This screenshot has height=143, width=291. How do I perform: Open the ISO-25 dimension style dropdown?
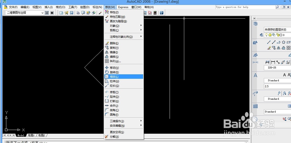pyautogui.click(x=277, y=68)
